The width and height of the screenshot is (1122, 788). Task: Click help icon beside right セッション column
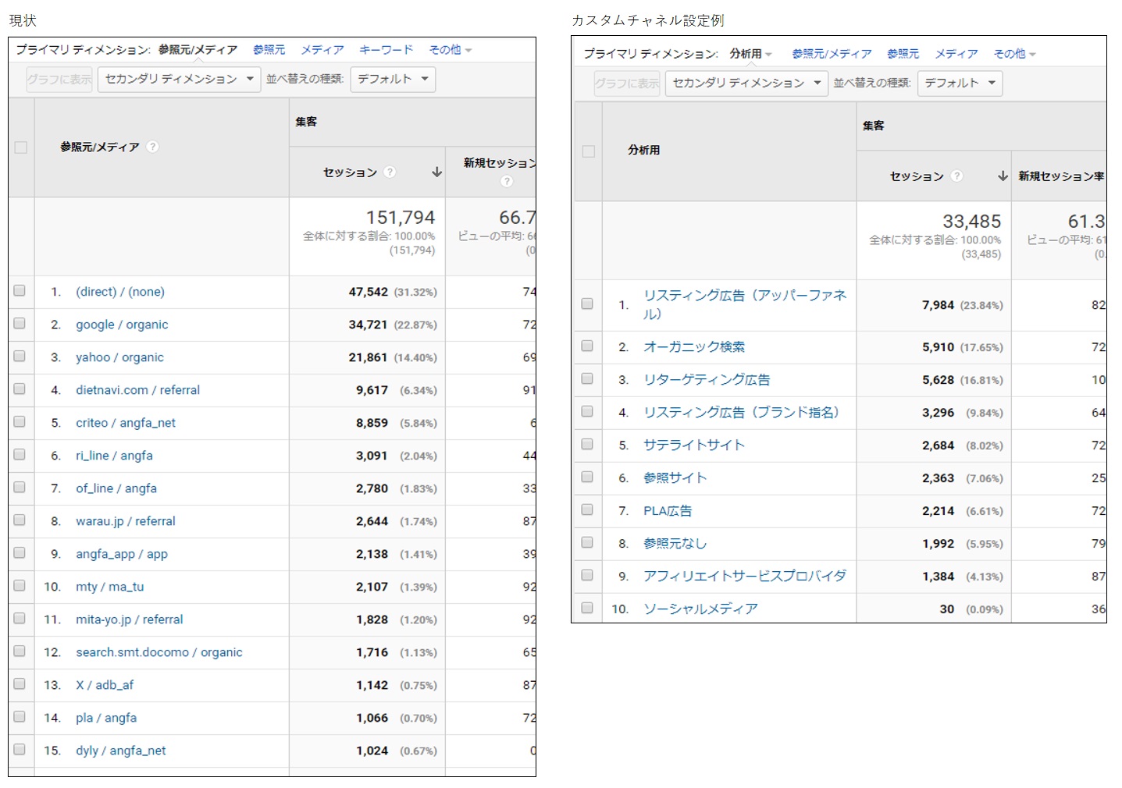coord(956,176)
